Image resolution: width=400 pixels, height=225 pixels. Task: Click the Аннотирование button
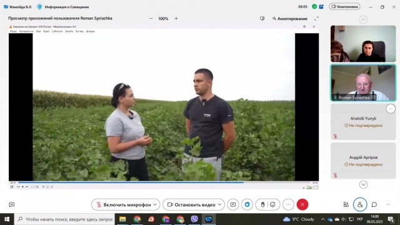pos(289,19)
